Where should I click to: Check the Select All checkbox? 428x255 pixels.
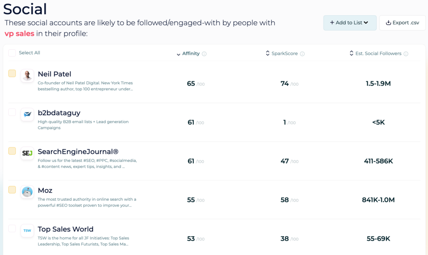pos(12,53)
